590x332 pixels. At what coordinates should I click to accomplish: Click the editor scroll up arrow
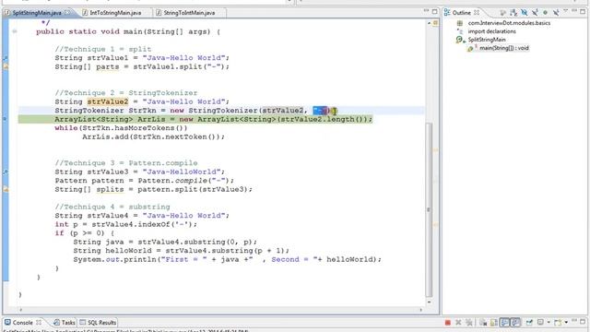click(429, 23)
